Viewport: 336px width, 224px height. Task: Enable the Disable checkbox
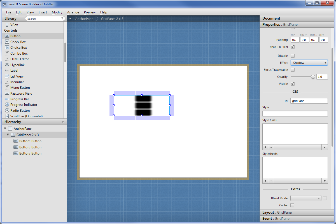pos(293,56)
